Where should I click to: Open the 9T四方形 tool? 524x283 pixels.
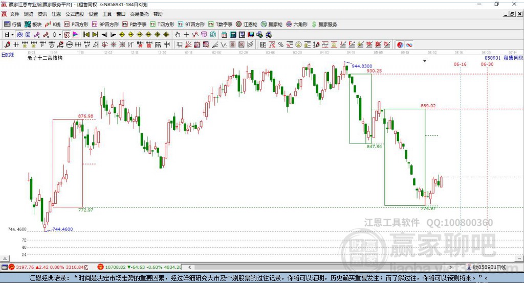click(x=191, y=25)
